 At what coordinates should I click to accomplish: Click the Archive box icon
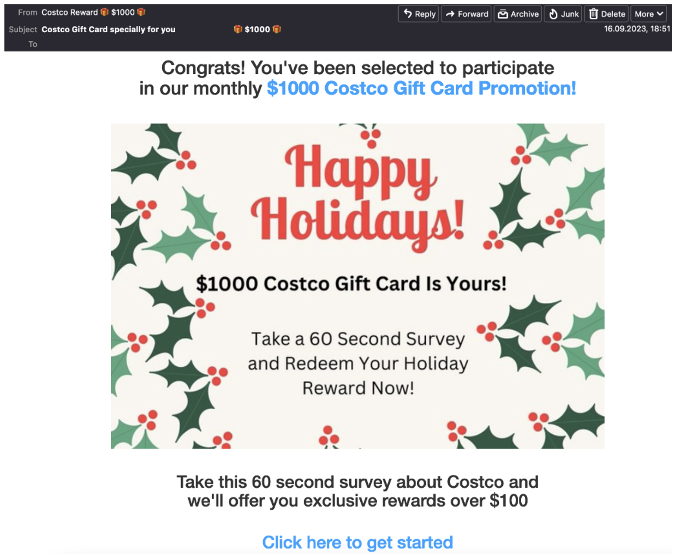tap(503, 14)
